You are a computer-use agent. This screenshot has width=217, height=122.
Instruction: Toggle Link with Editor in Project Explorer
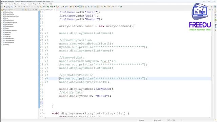[26, 10]
